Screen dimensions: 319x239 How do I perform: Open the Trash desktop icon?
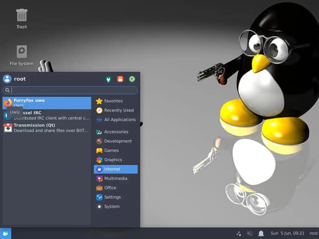[21, 19]
